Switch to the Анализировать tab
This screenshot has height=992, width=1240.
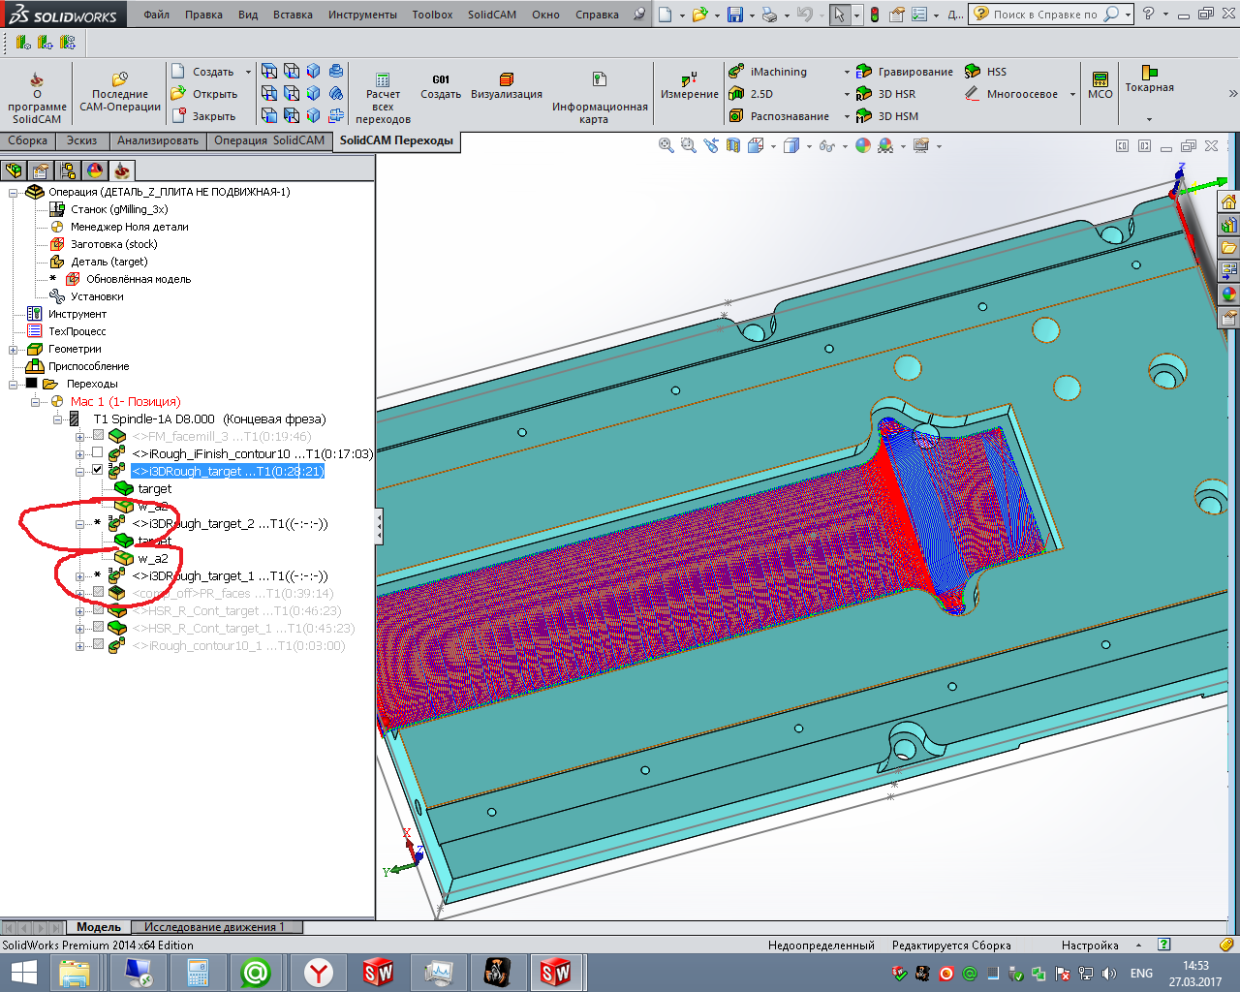pyautogui.click(x=157, y=141)
